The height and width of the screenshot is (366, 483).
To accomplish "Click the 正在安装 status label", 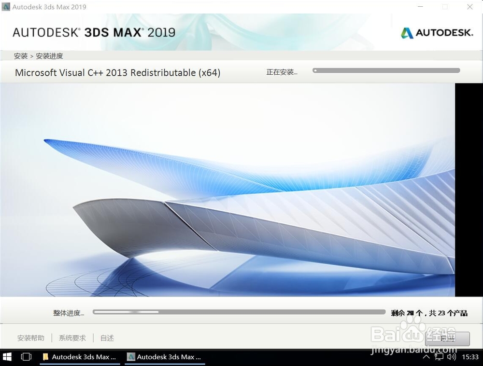I will pyautogui.click(x=282, y=72).
